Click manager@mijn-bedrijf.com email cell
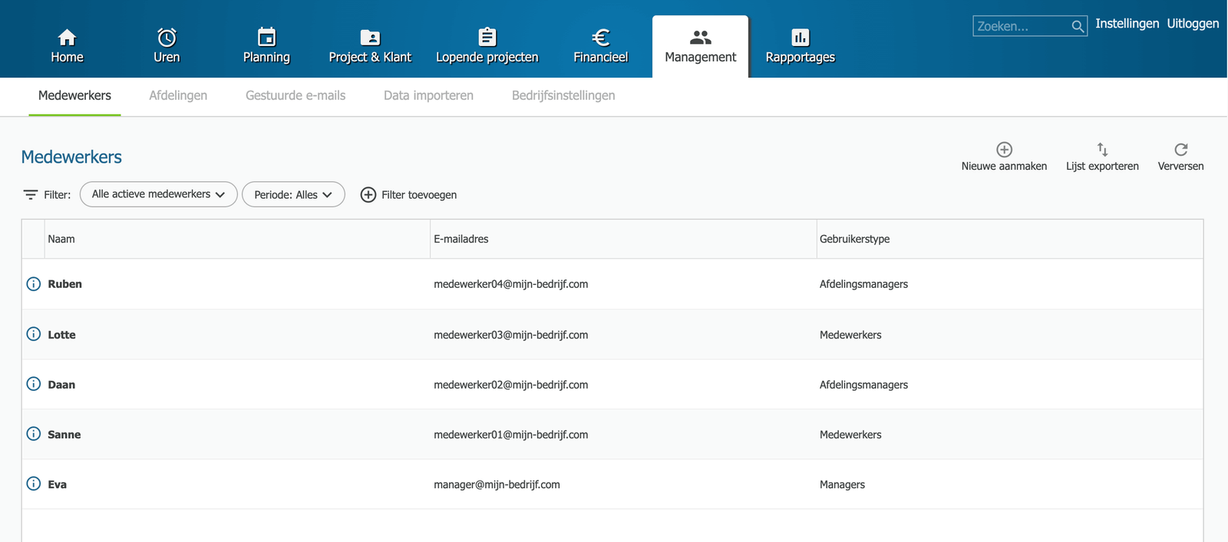 tap(497, 484)
